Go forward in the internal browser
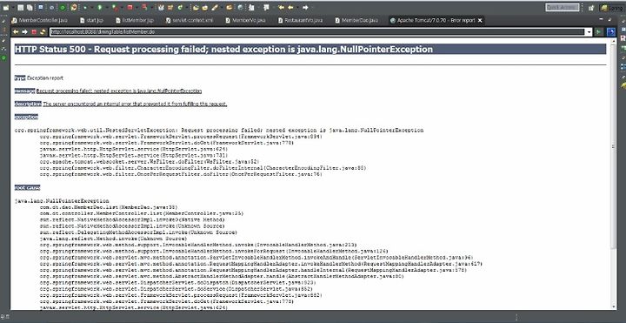The image size is (626, 323). click(24, 31)
